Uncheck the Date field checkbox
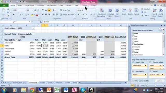Screen dimensions: 166x93 click(133, 34)
